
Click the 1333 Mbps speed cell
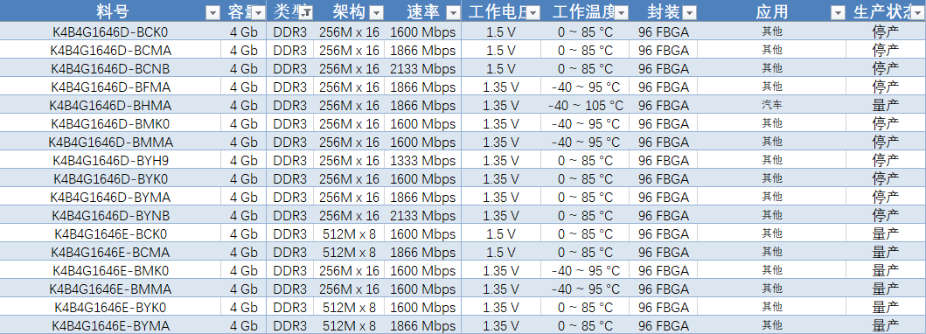coord(423,161)
